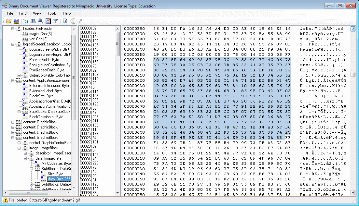Click the grayed arrow toolbar icon

coord(80,21)
